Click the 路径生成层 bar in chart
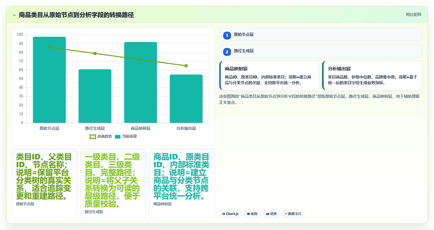 coord(95,96)
